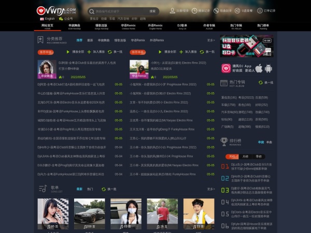
Task: Open the 串烧舞曲 navigation menu
Action: coord(74,26)
